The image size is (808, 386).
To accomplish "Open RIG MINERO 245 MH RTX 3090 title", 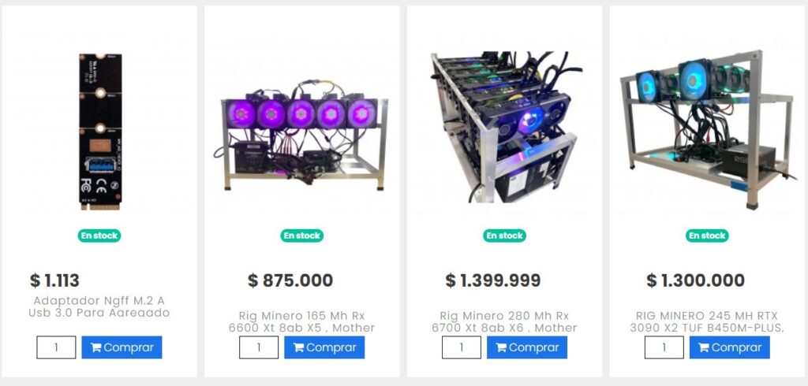I will pyautogui.click(x=707, y=321).
